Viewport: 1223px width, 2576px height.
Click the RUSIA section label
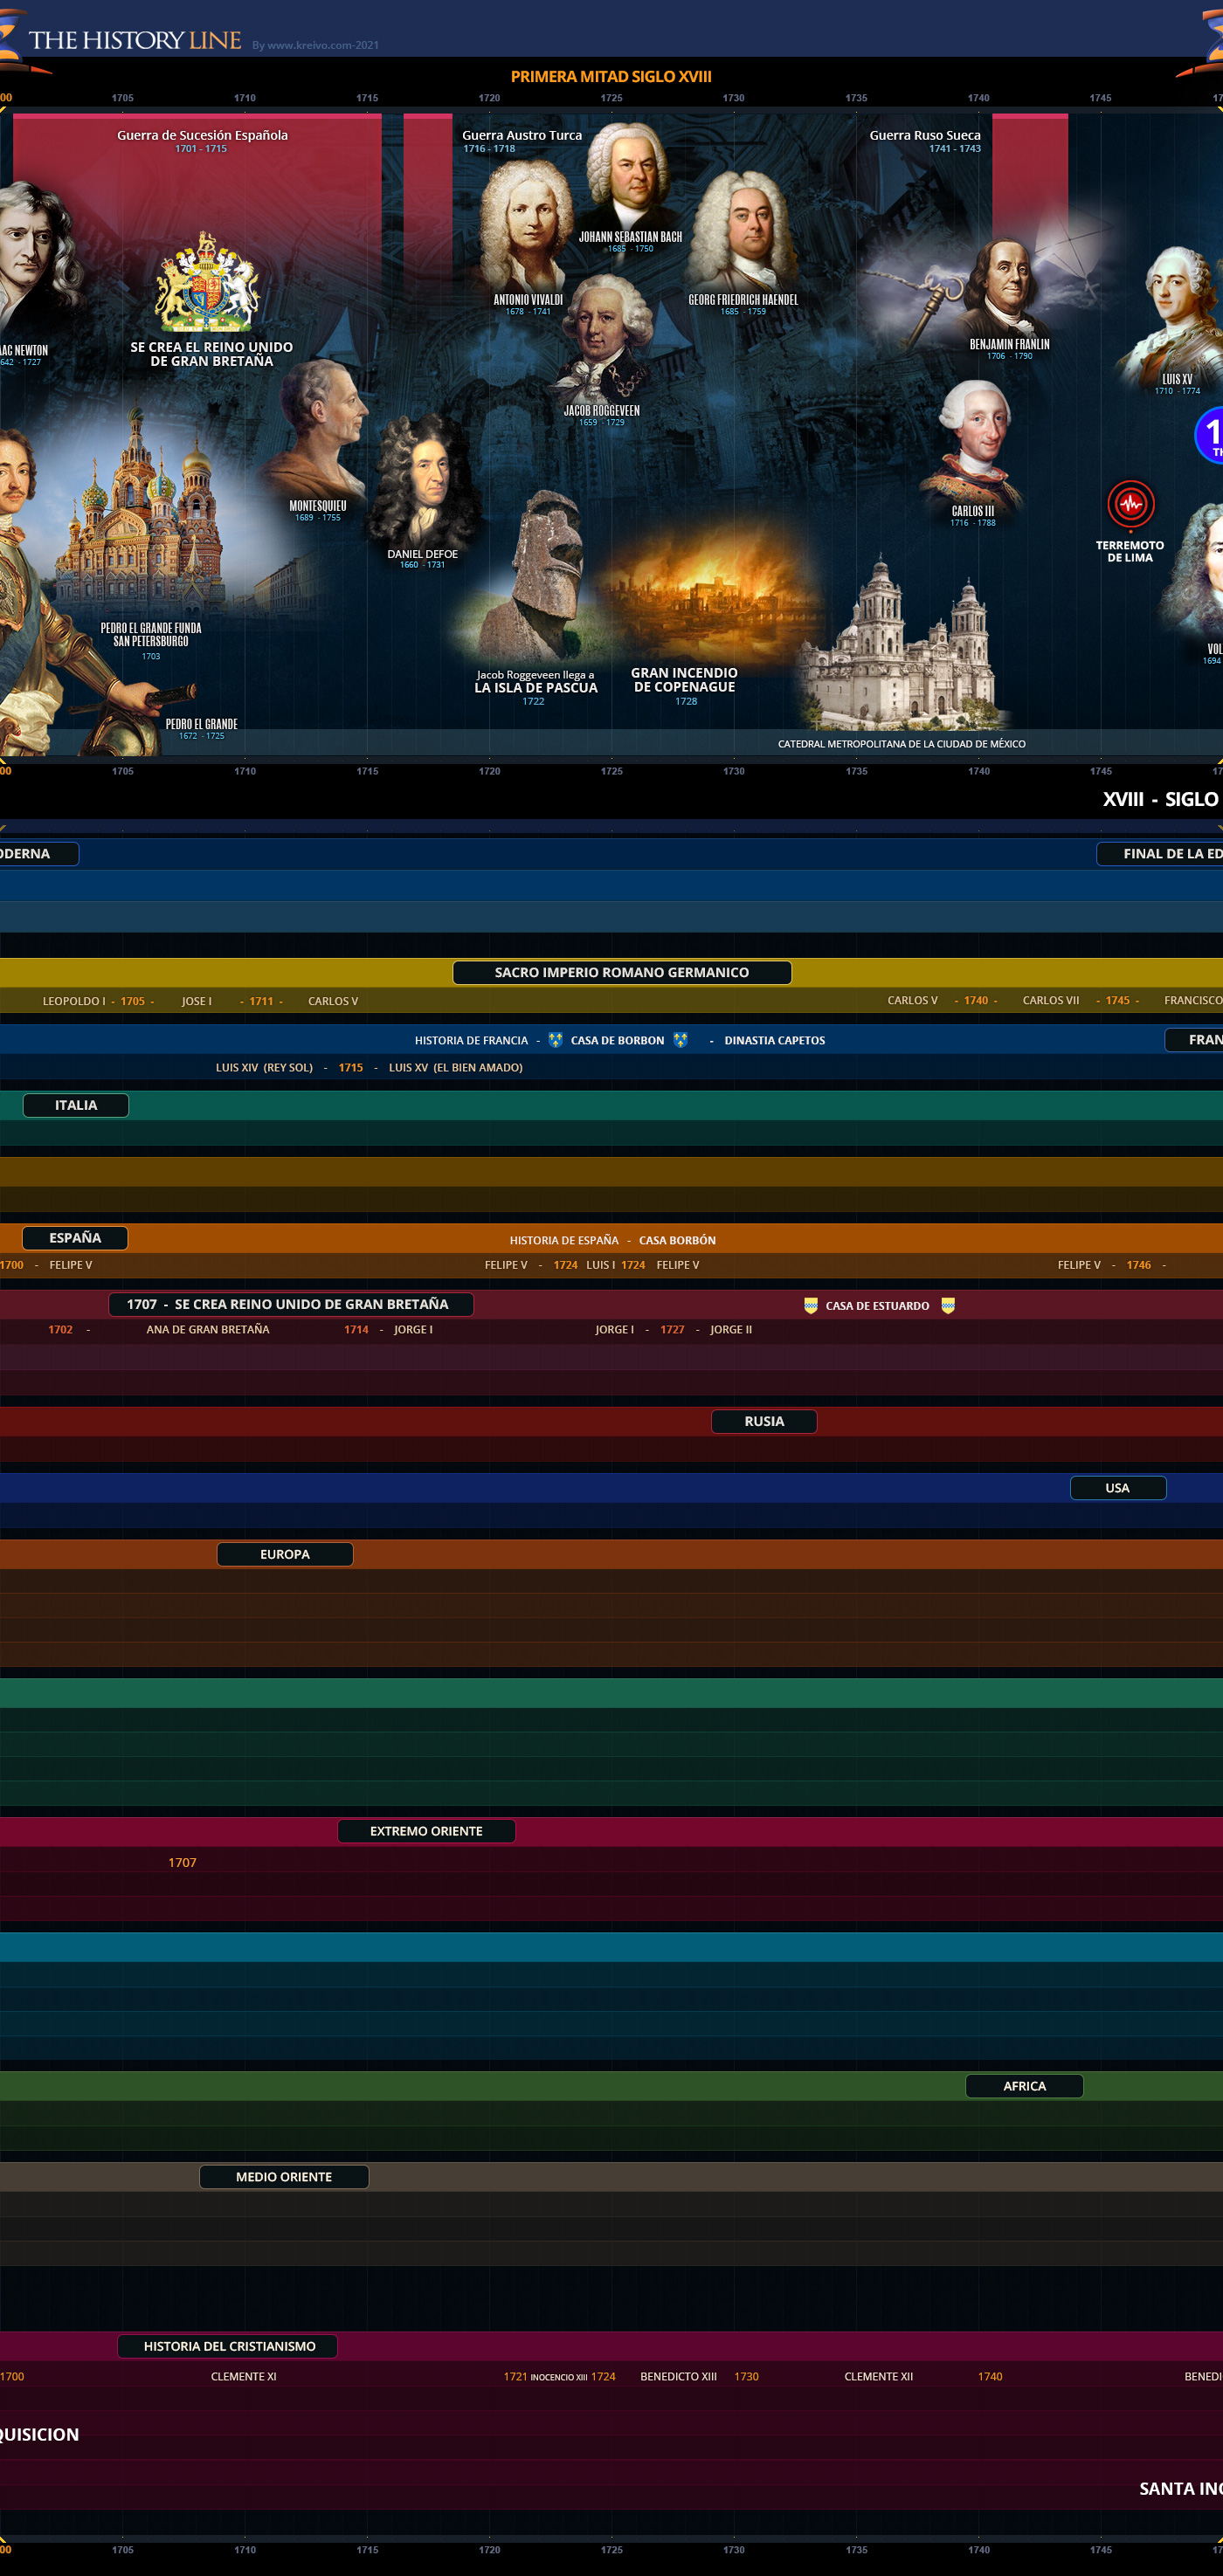tap(764, 1421)
